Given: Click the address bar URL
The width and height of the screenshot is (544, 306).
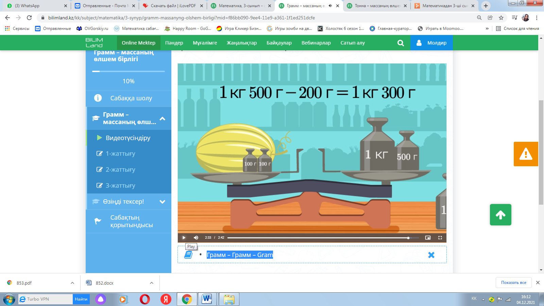Looking at the screenshot, I should [182, 18].
